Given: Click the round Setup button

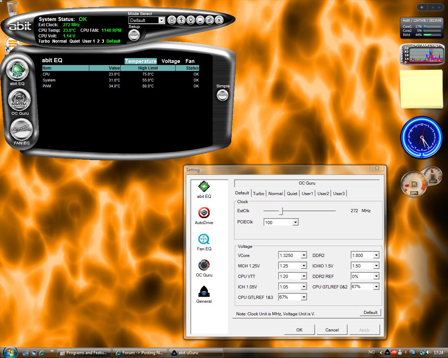Looking at the screenshot, I should tap(134, 35).
